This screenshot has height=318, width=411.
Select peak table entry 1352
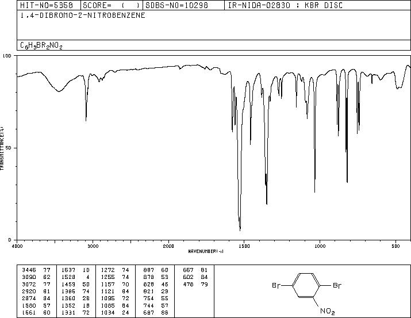(x=68, y=306)
